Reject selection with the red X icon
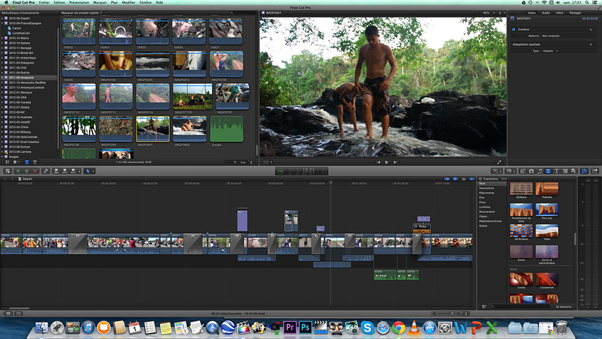Image resolution: width=602 pixels, height=339 pixels. [x=35, y=171]
